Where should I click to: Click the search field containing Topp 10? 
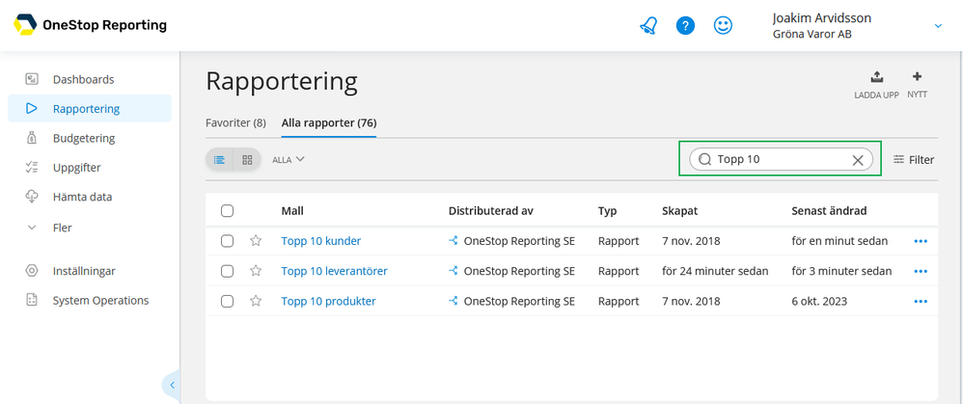[x=781, y=160]
